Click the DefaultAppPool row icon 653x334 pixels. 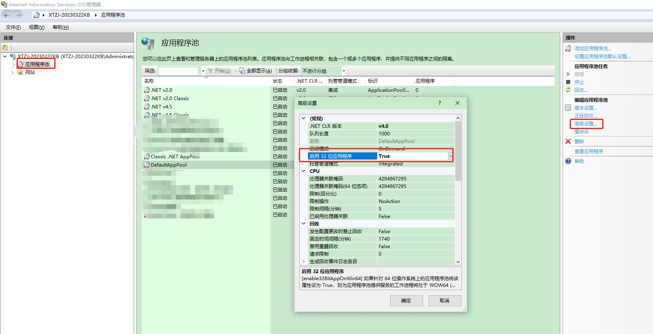147,165
